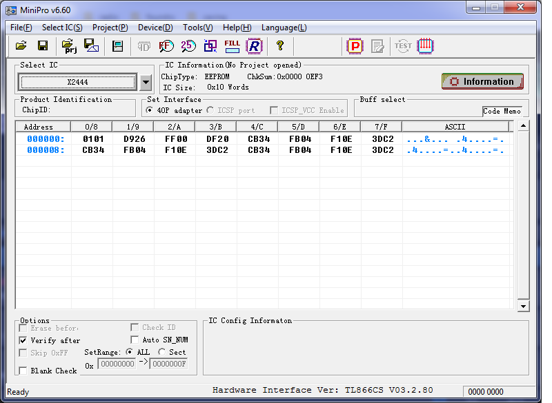Click the ChkSum value 0x0000 0EF3
552x403 pixels.
[x=299, y=76]
